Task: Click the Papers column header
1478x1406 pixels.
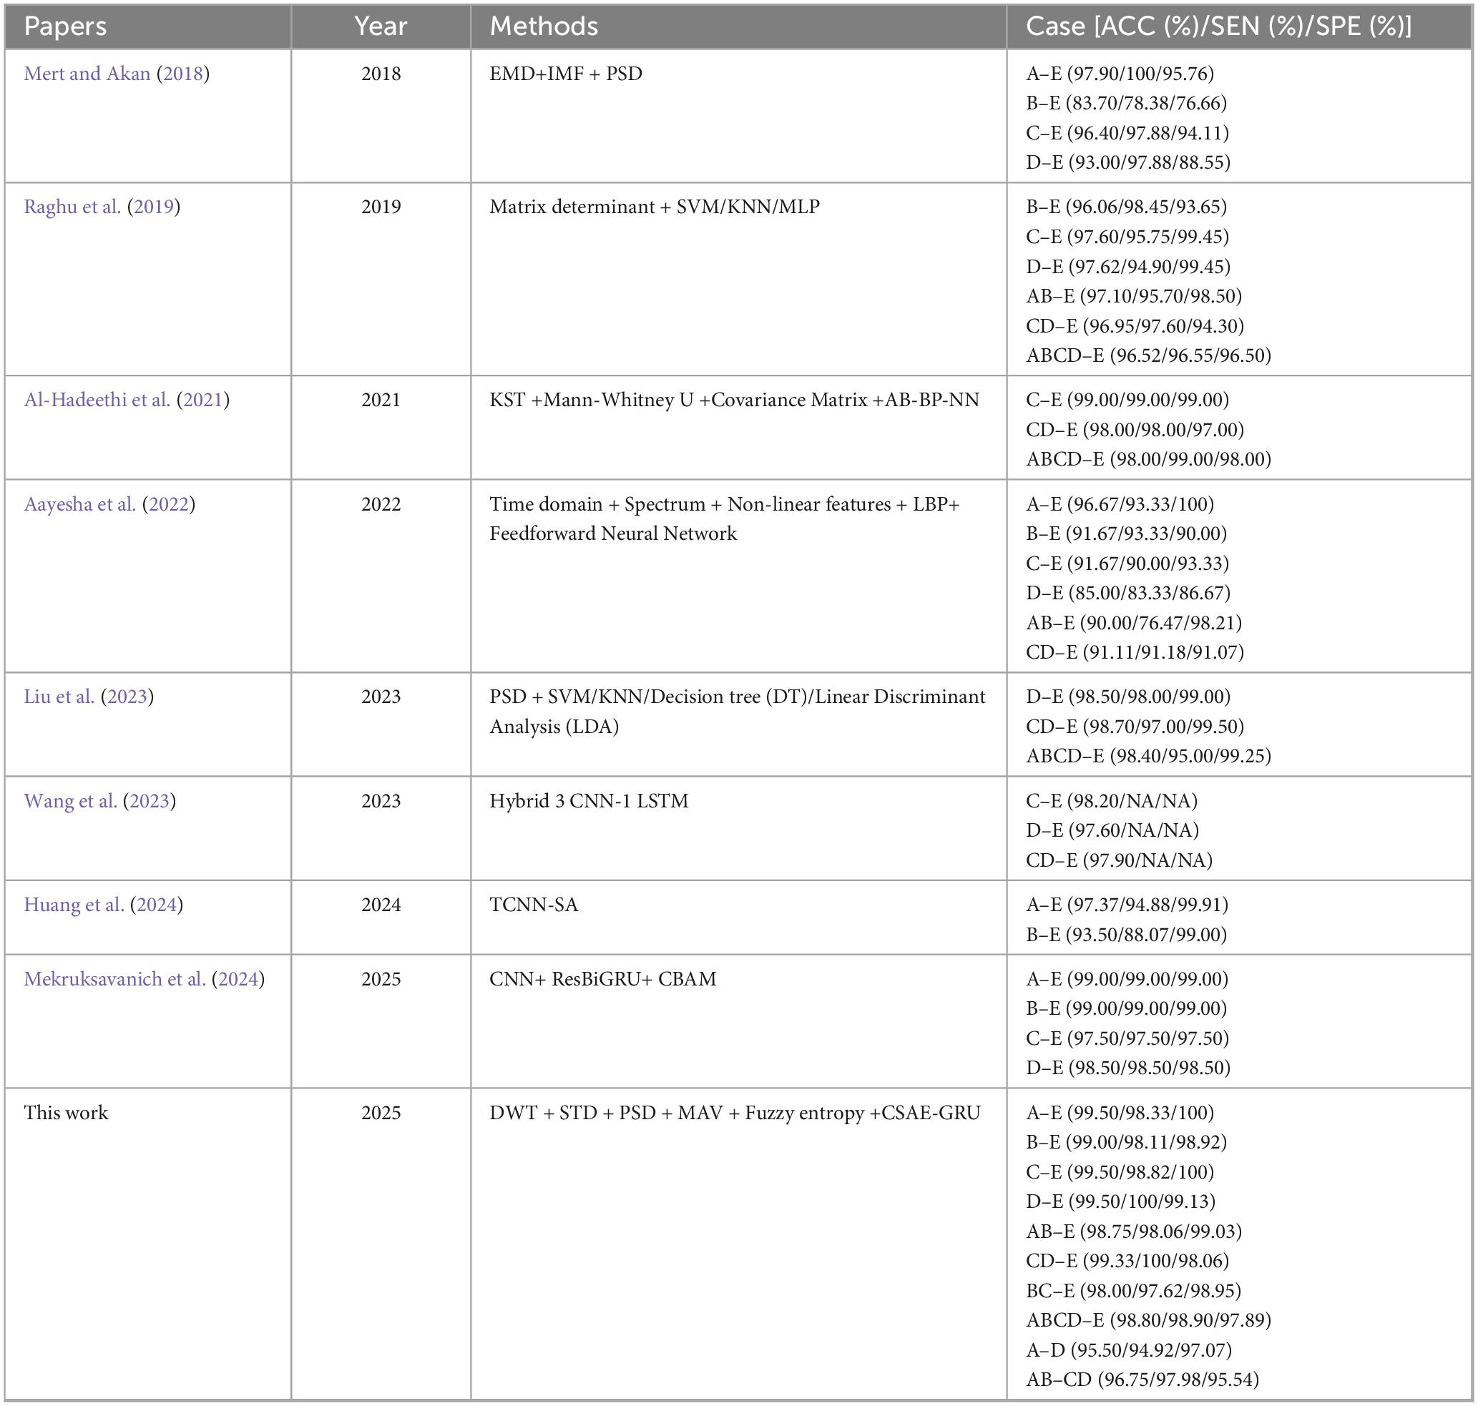Action: 65,26
